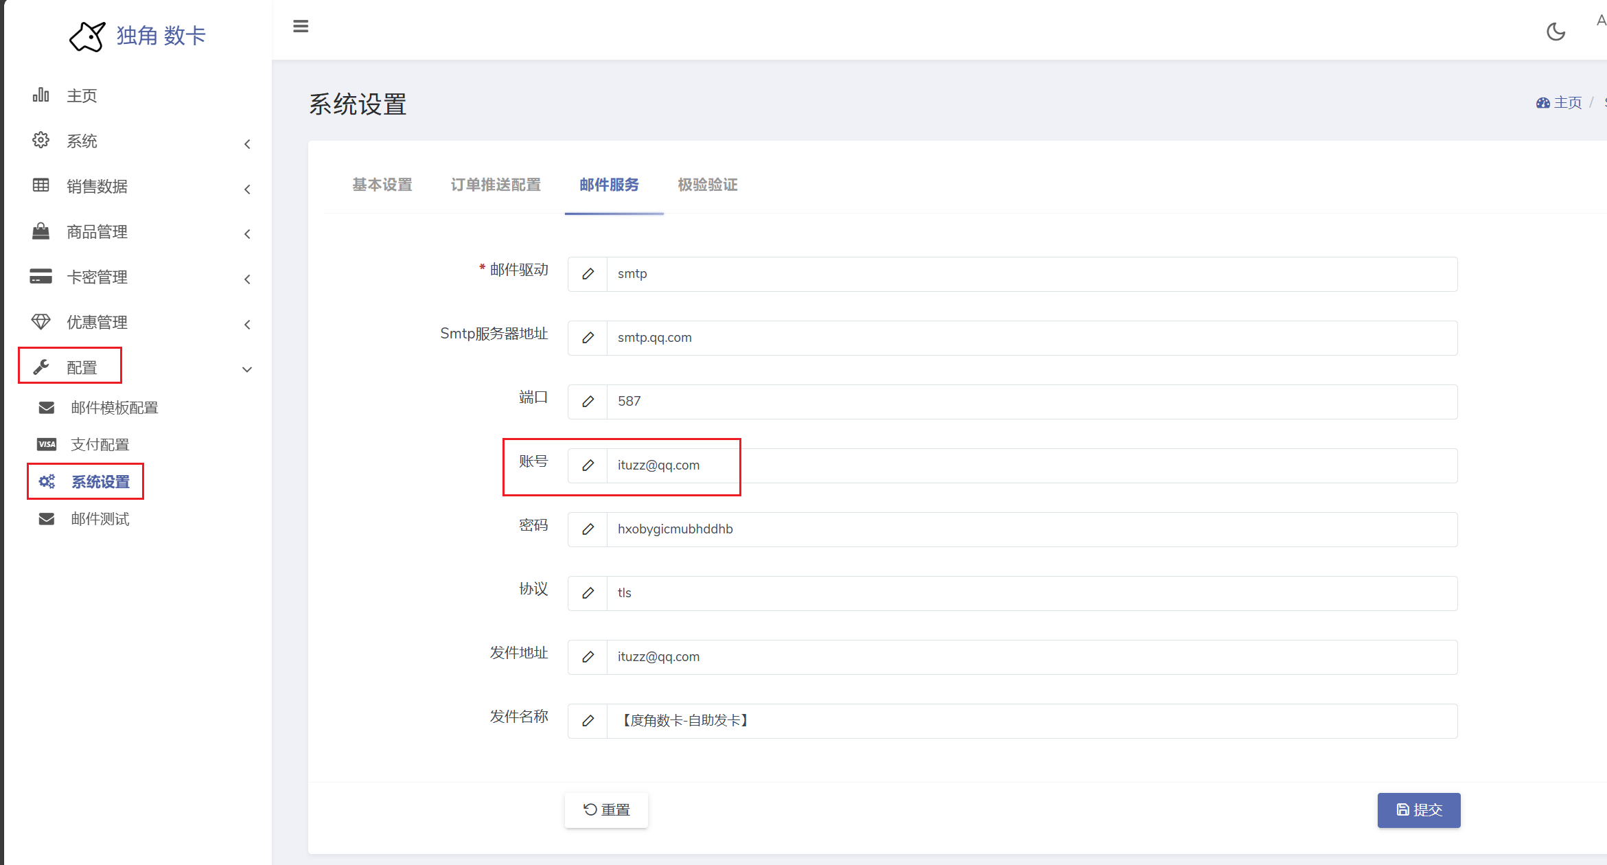The width and height of the screenshot is (1607, 865).
Task: Switch to the 基本设置 tab
Action: pyautogui.click(x=382, y=185)
